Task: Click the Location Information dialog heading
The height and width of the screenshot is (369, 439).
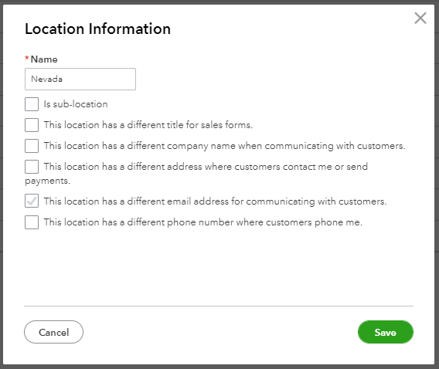Action: [97, 29]
